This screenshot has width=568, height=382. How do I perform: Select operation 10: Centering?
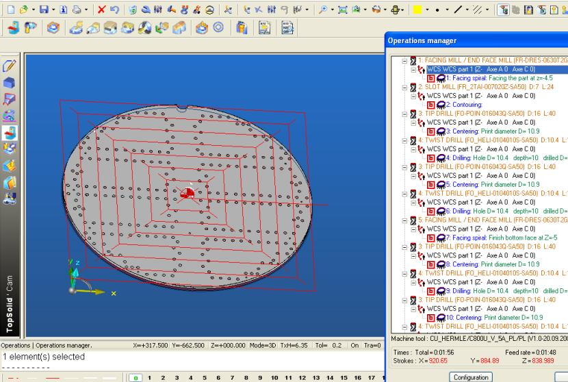coord(494,318)
